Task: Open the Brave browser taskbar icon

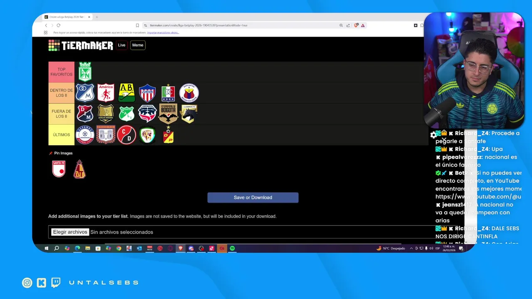Action: [180, 248]
